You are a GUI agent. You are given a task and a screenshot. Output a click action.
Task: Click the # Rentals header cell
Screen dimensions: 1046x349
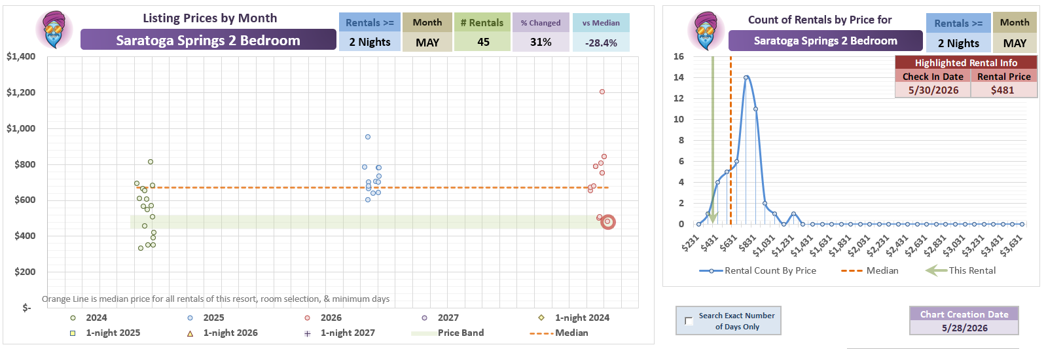coord(482,22)
